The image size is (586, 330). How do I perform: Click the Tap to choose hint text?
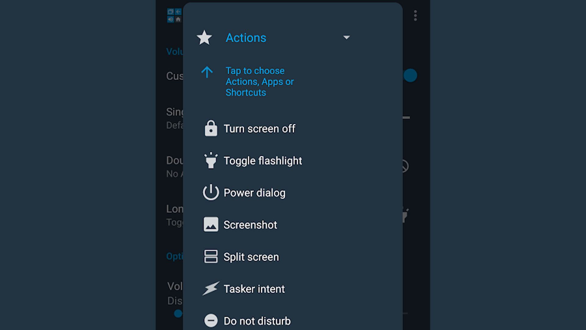click(259, 82)
